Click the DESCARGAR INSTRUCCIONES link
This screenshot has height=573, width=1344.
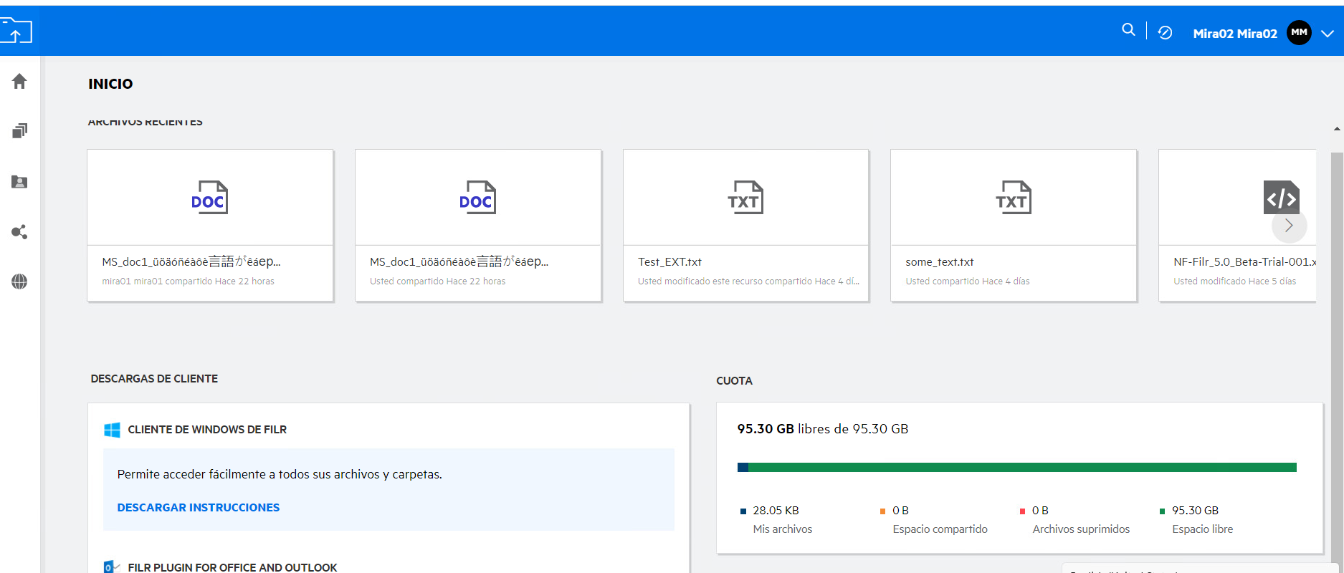point(199,507)
